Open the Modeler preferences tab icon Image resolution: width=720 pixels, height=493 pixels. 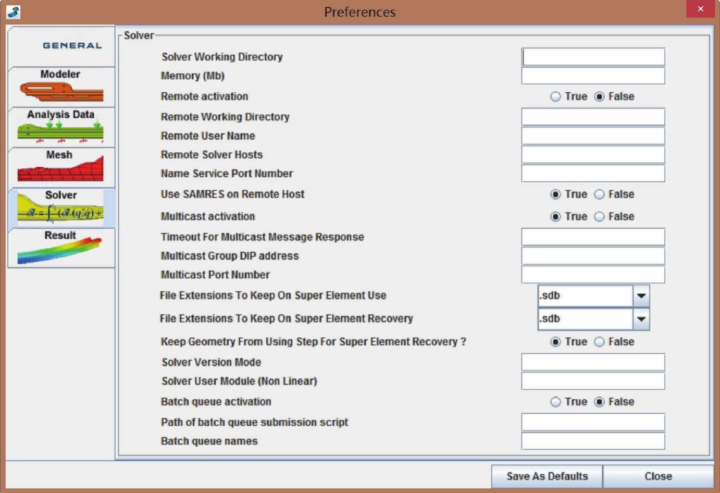point(61,92)
